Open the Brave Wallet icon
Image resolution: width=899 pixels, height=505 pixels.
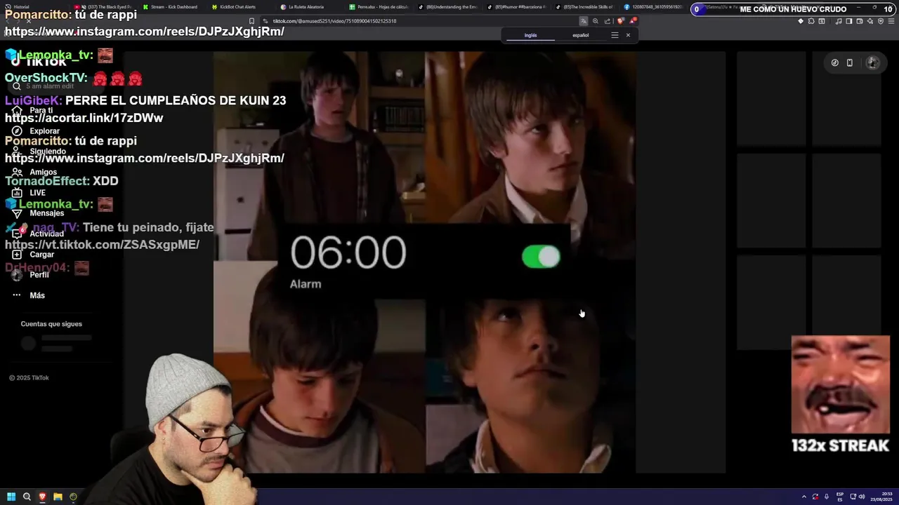point(860,21)
